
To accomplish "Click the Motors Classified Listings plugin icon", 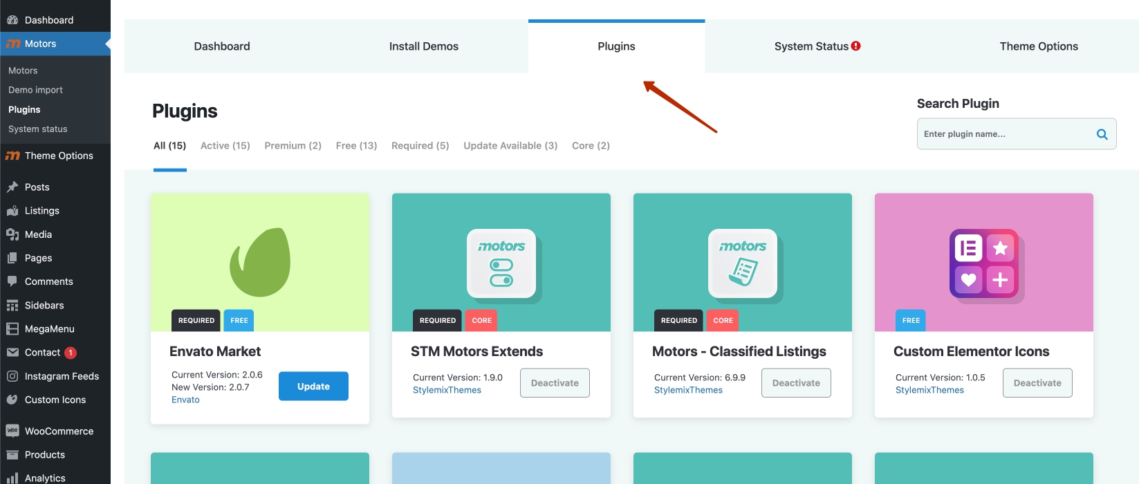I will coord(743,263).
